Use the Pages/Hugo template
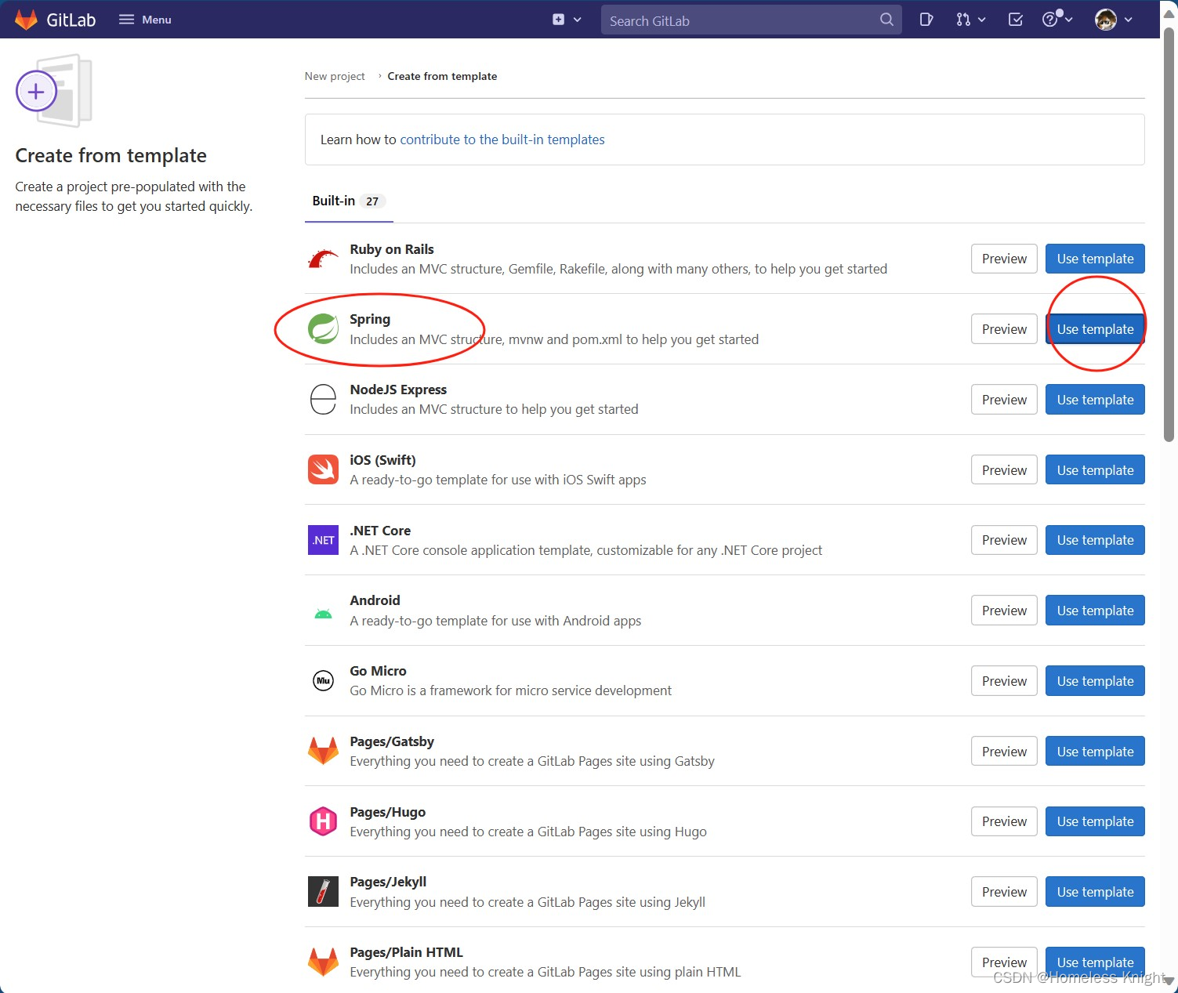This screenshot has width=1178, height=993. [x=1095, y=821]
